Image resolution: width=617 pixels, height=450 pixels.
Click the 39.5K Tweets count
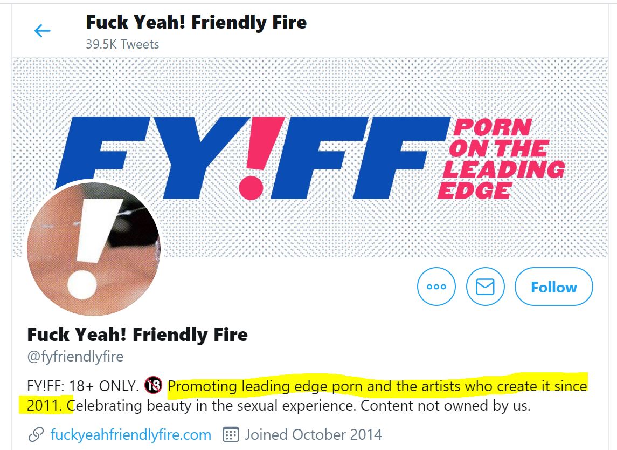tap(122, 44)
